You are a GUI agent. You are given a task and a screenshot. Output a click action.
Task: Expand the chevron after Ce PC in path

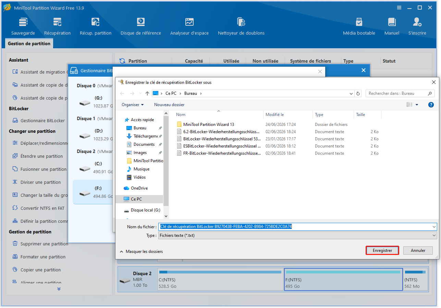(x=181, y=93)
